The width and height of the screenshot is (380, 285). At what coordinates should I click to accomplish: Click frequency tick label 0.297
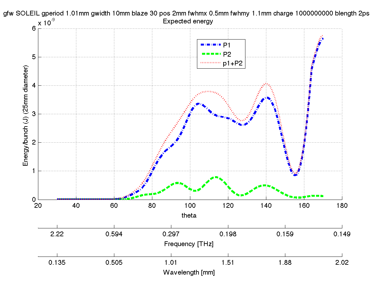(171, 234)
